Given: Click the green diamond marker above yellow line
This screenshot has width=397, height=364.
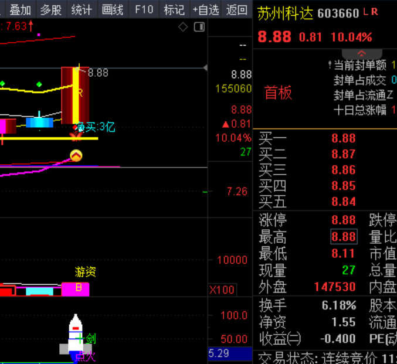Looking at the screenshot, I should [x=39, y=84].
